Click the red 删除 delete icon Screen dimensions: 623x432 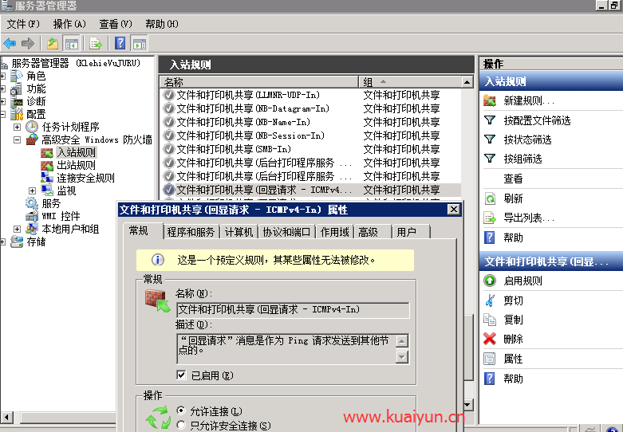[x=490, y=339]
